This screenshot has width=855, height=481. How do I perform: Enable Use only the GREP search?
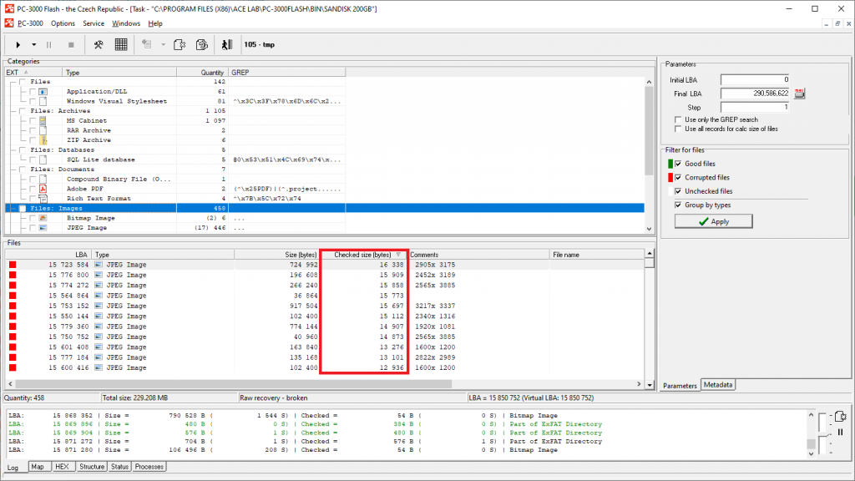point(678,119)
